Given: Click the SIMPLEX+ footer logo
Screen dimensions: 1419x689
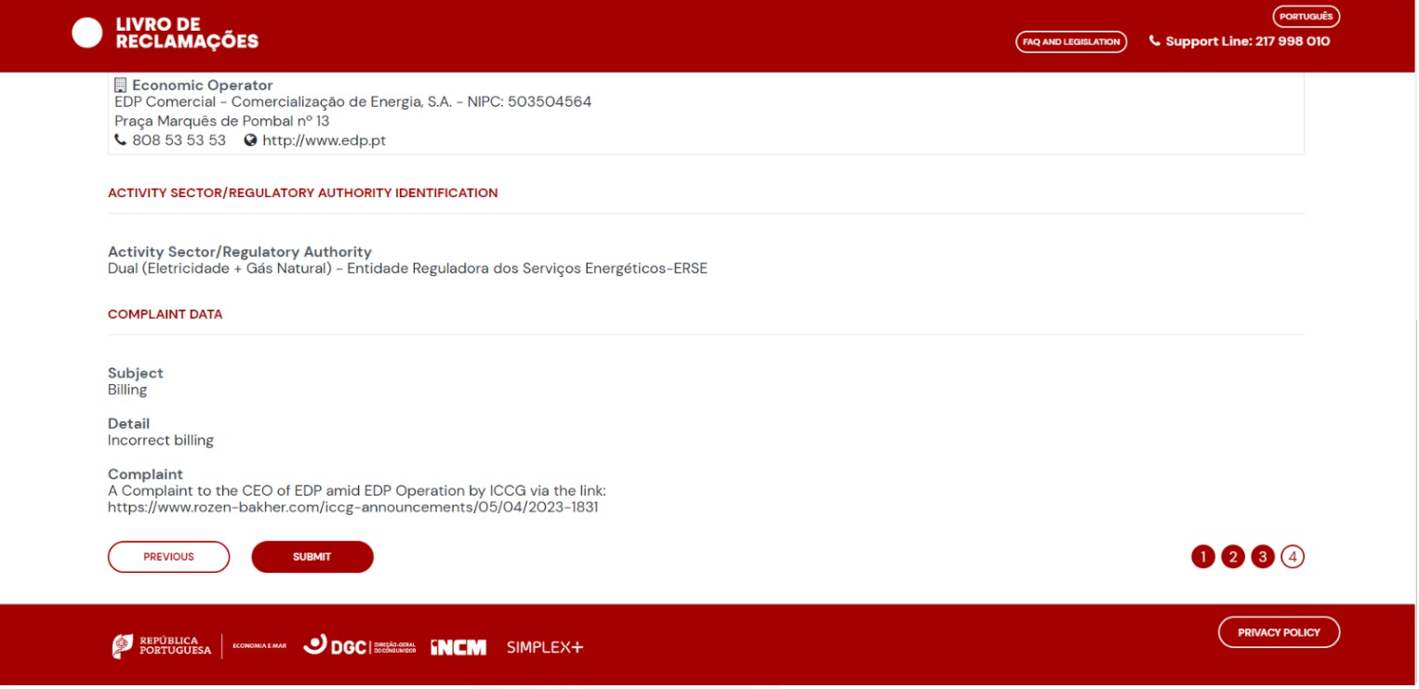Looking at the screenshot, I should coord(545,647).
